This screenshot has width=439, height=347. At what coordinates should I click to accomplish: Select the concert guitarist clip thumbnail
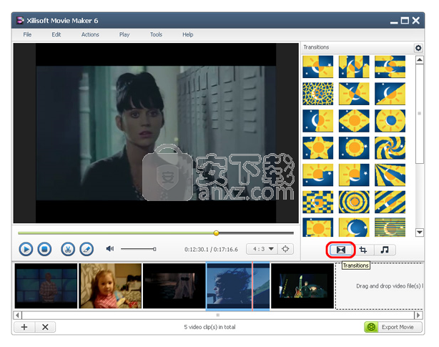click(x=302, y=285)
